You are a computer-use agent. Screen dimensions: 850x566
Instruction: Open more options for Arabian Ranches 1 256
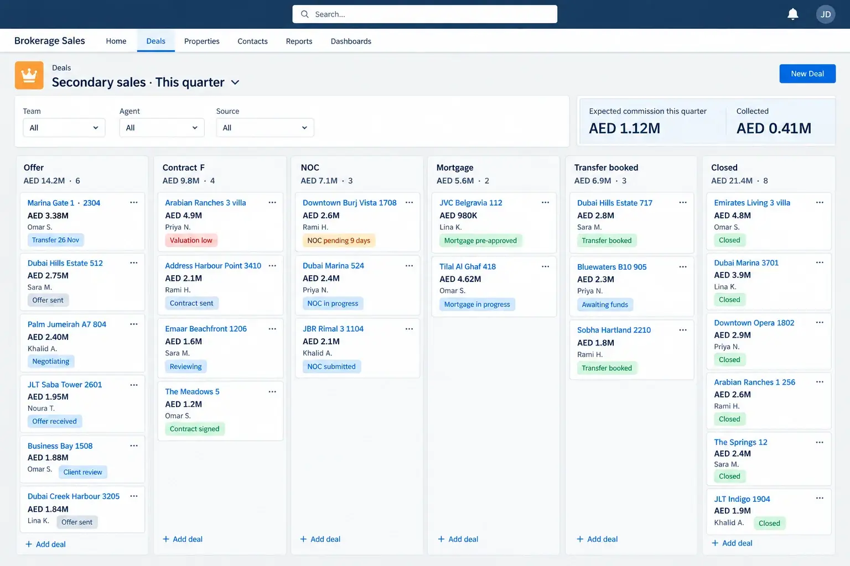click(820, 382)
